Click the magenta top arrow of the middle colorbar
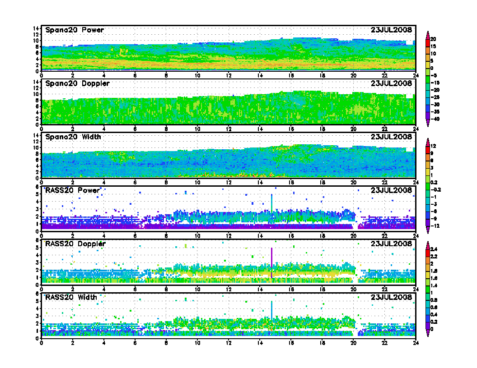The image size is (477, 368). coord(428,143)
